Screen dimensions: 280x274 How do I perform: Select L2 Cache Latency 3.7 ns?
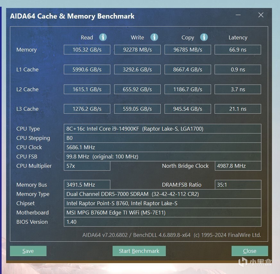pos(238,89)
